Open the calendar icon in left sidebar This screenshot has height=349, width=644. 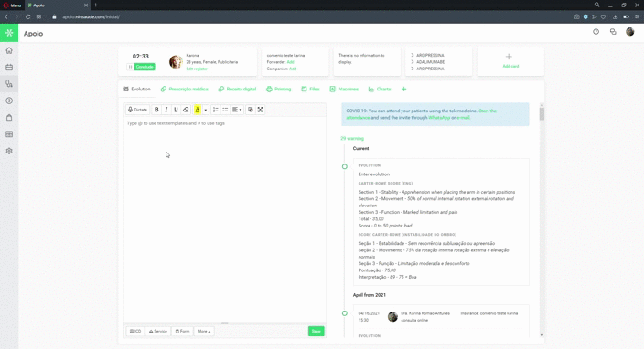(9, 68)
